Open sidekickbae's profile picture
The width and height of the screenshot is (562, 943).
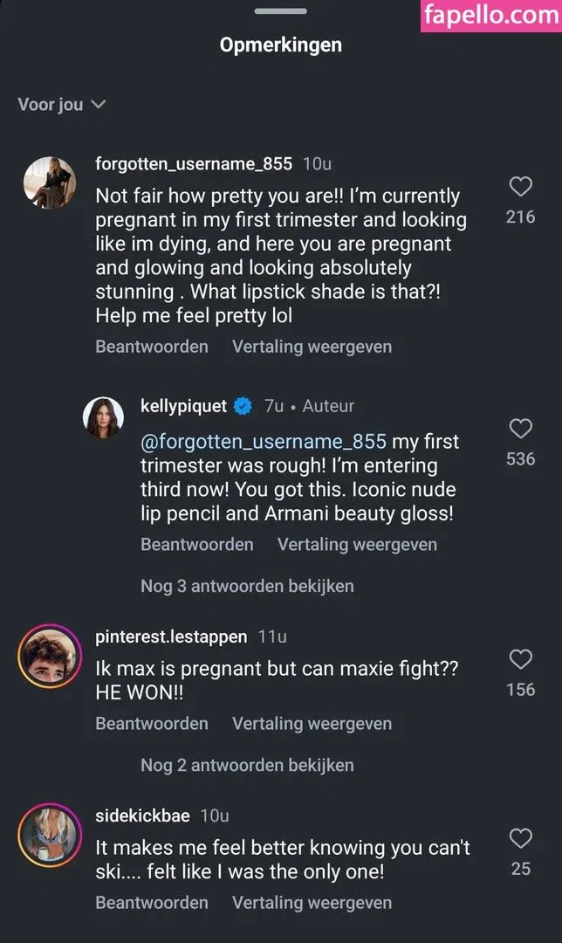[49, 836]
